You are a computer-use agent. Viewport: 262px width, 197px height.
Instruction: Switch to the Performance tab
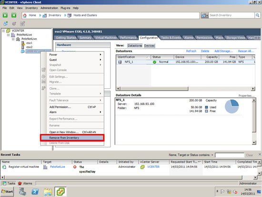[128, 38]
